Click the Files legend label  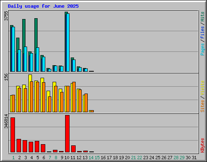click(203, 32)
